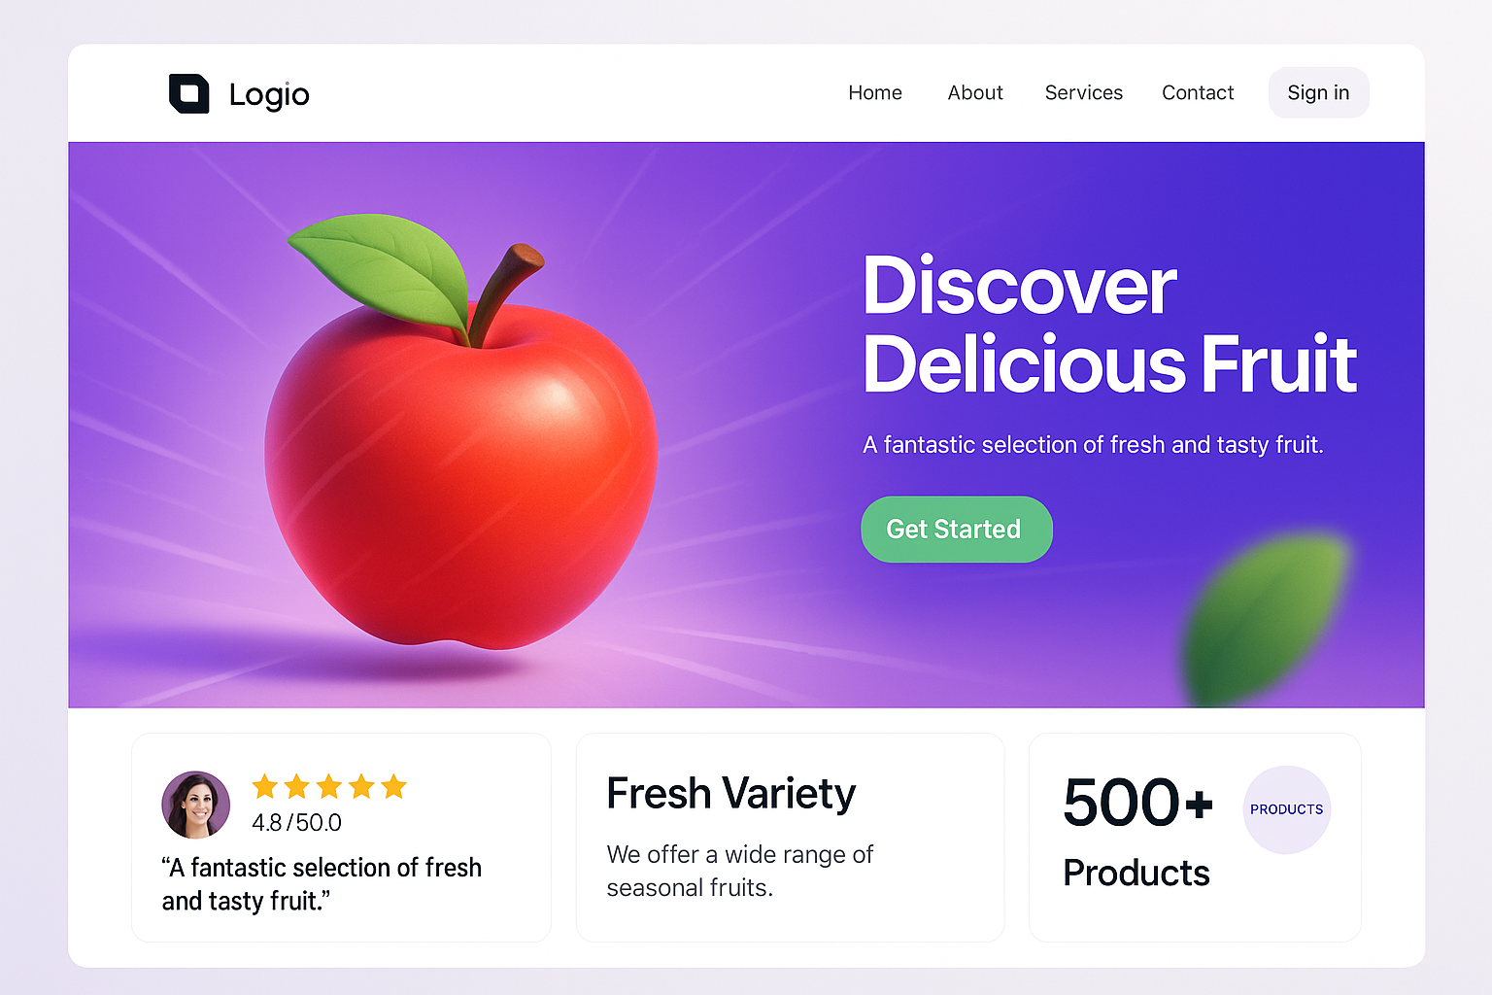Click the green Get Started button

pyautogui.click(x=957, y=530)
